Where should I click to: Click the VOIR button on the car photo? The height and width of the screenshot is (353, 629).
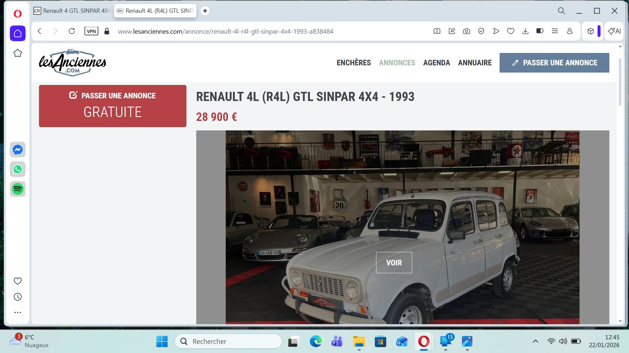394,262
